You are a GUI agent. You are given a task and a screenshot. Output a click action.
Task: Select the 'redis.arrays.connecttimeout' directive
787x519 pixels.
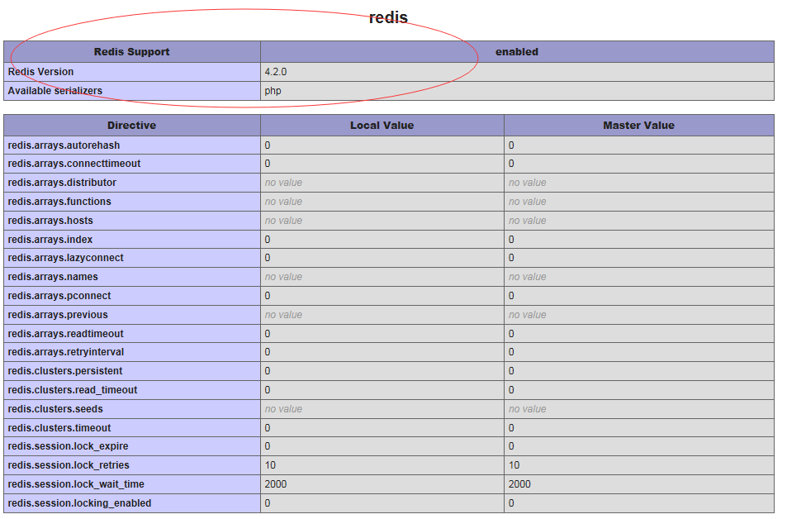74,164
